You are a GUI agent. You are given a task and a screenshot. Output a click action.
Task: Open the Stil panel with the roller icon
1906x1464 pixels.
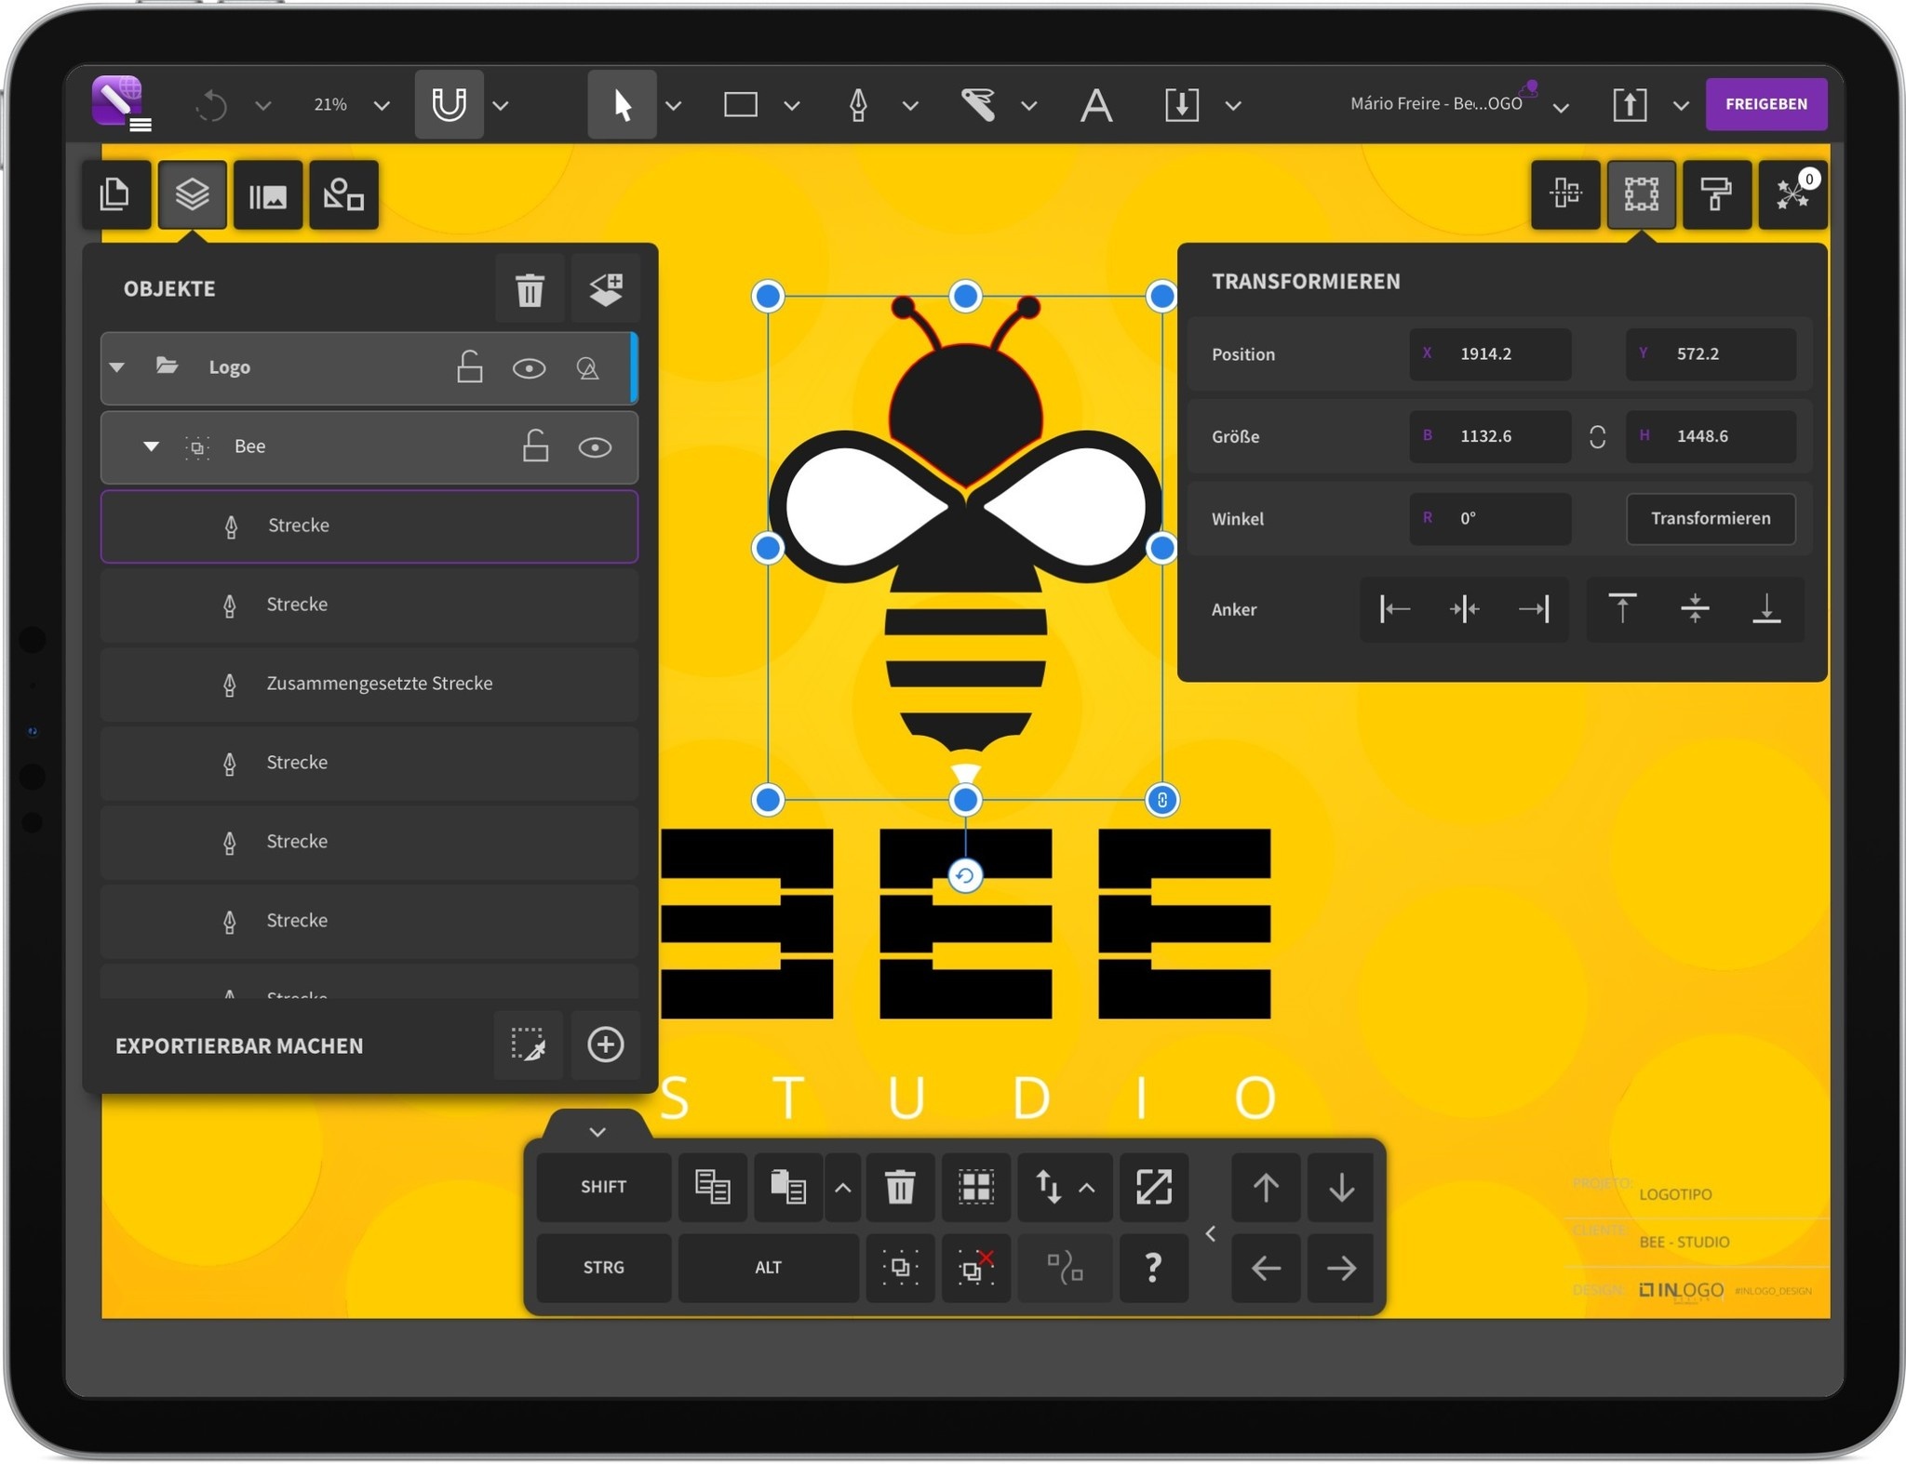[1715, 194]
